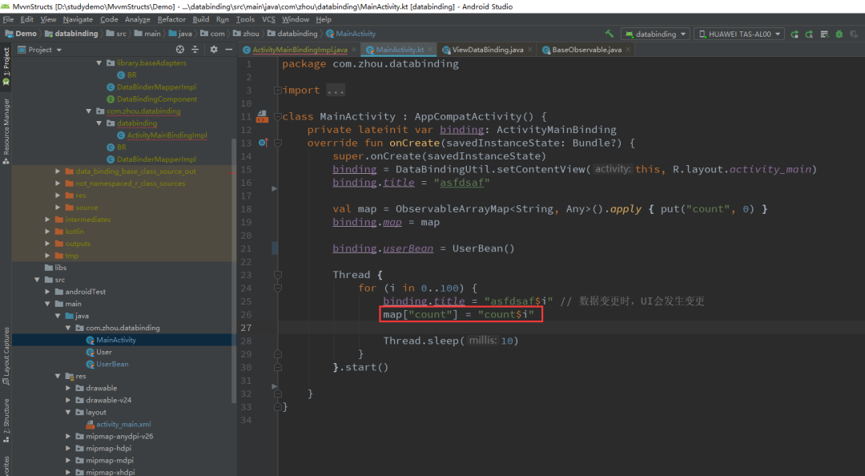This screenshot has height=476, width=865.
Task: Collapse the layout folder
Action: [68, 413]
